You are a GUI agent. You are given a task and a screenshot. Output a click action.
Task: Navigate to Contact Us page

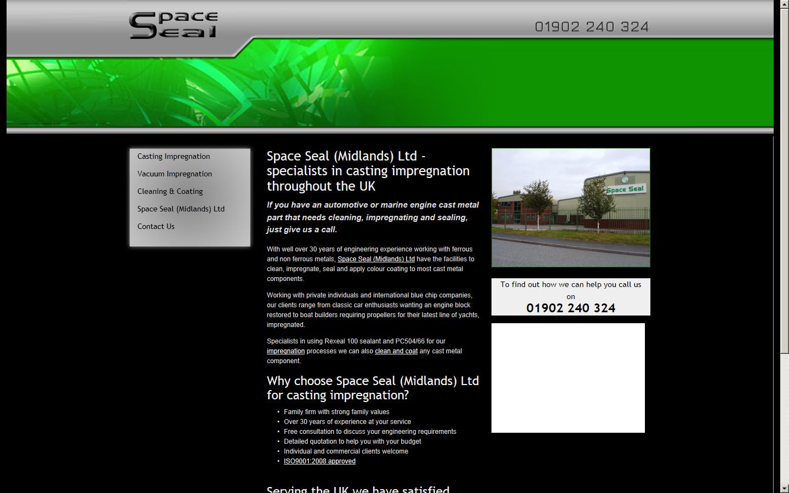(156, 226)
